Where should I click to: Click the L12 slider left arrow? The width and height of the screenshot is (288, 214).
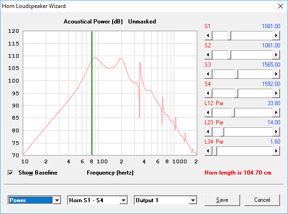coord(208,113)
